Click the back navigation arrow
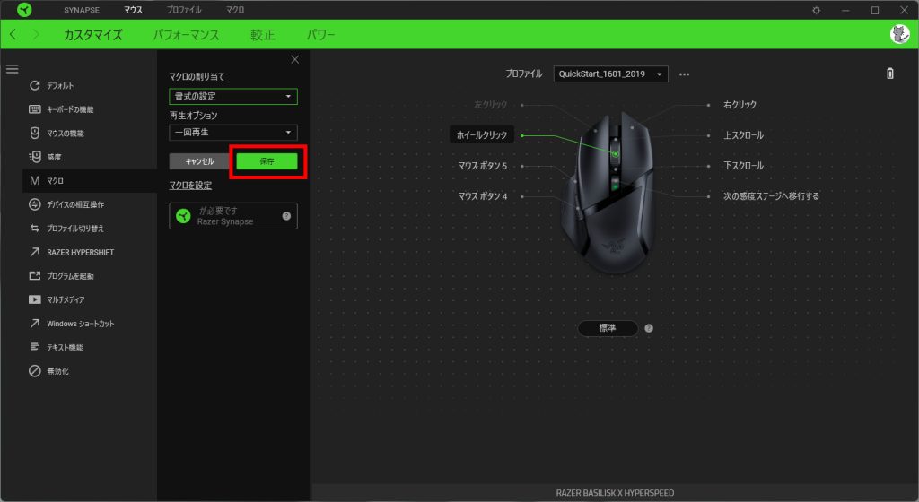Image resolution: width=919 pixels, height=502 pixels. (x=13, y=35)
